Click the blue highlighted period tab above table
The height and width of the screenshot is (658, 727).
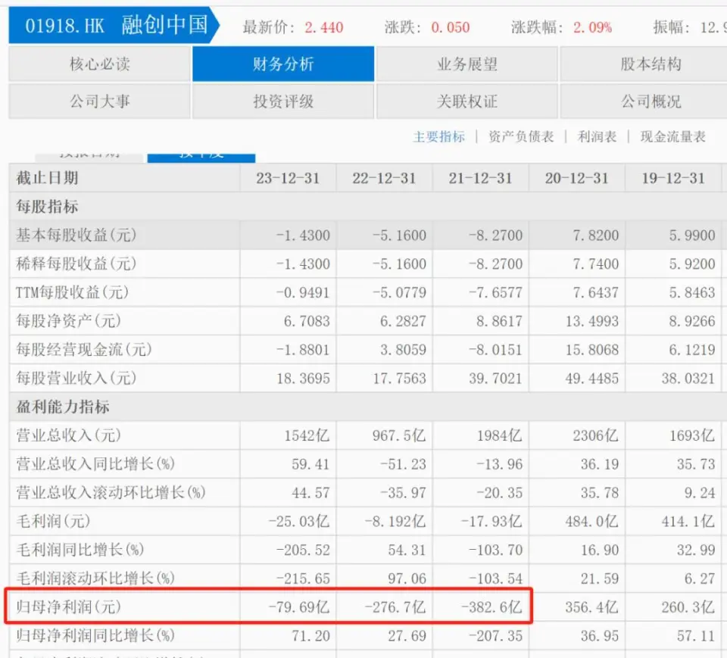201,155
